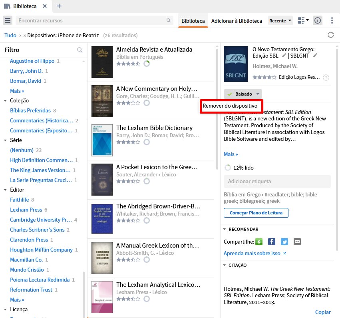Open a new tab with plus icon
Screen dimensions: 340x318
tap(59, 6)
